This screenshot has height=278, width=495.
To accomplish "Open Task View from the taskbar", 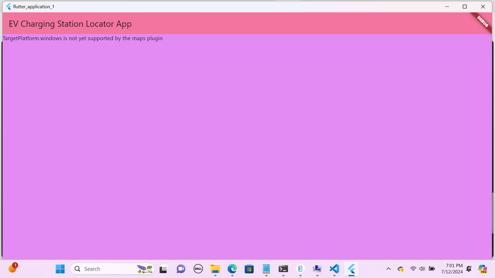I will [164, 269].
